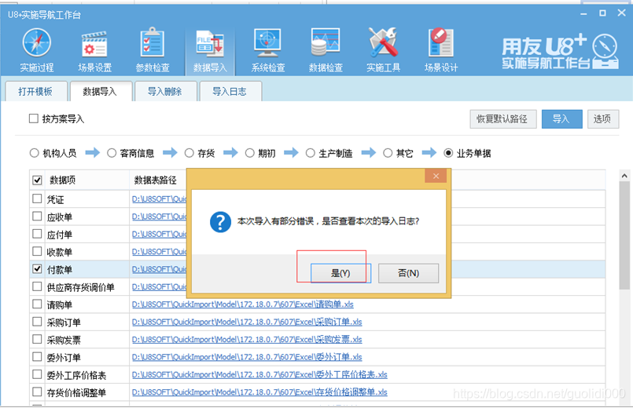Select the 客商信息 radio button

(x=112, y=153)
